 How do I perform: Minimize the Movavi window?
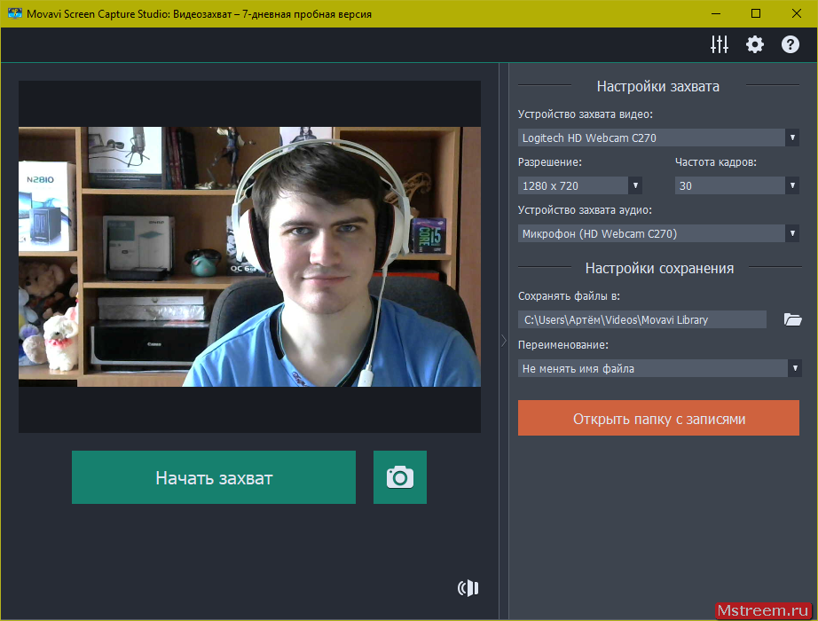pyautogui.click(x=716, y=13)
